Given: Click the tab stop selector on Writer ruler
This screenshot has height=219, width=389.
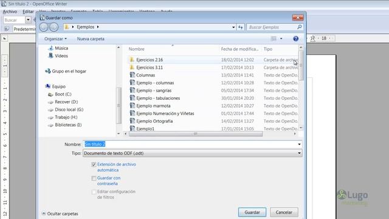Looking at the screenshot, I should (4, 38).
